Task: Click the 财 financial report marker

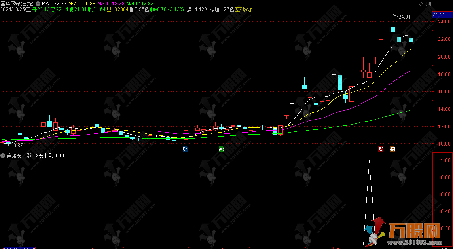Action: (x=186, y=149)
